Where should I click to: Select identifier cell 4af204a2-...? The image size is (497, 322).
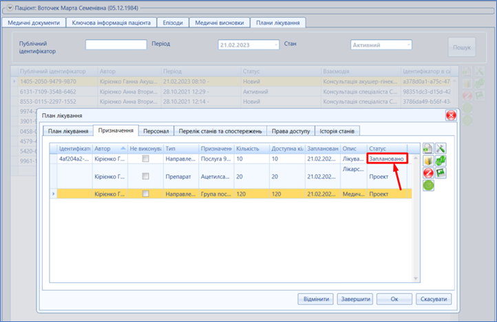pos(74,159)
